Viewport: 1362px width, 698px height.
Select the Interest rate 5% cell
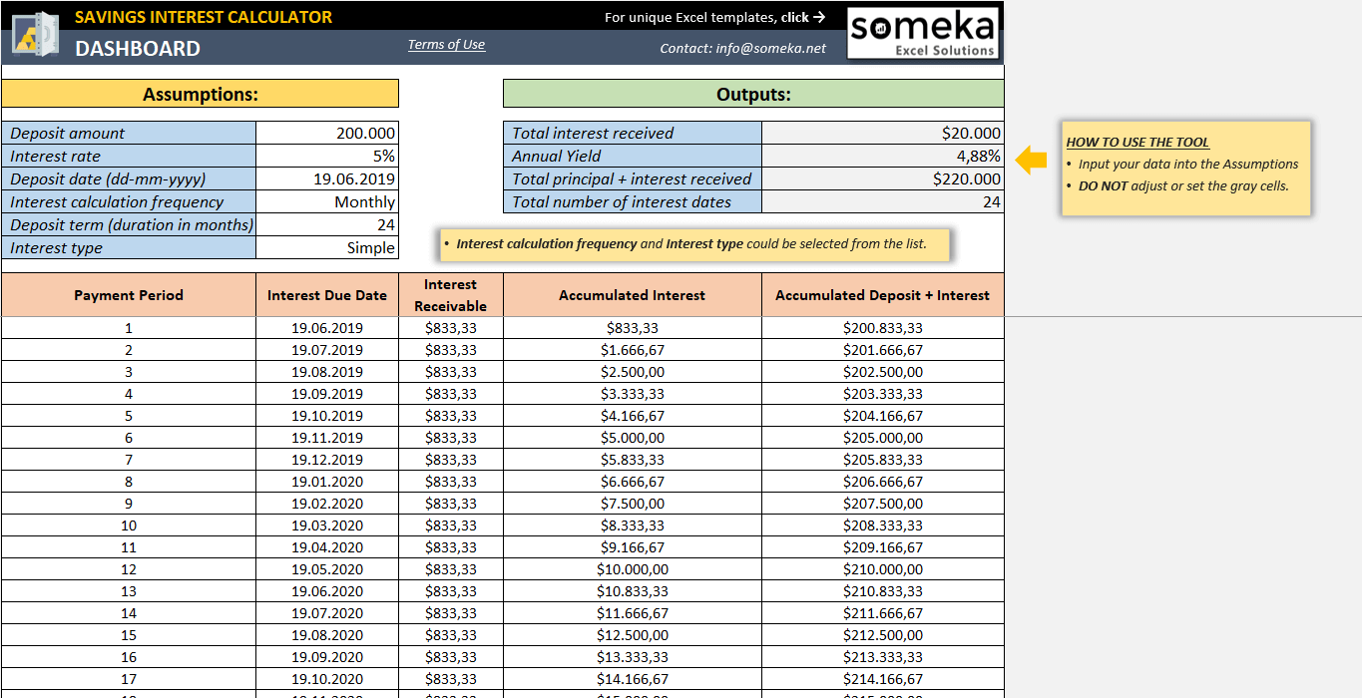point(327,157)
